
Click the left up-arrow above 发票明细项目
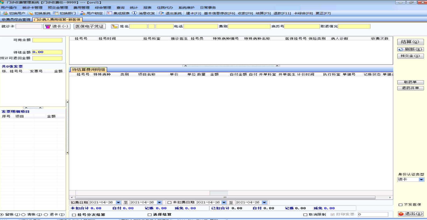tap(26, 108)
